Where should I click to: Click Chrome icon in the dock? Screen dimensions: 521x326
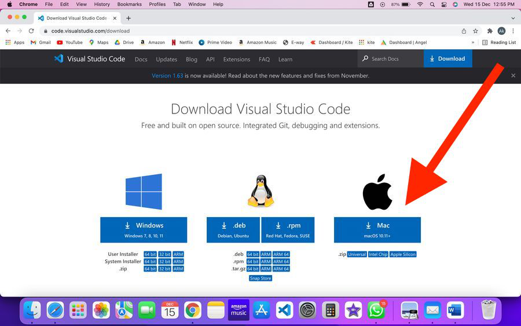(x=193, y=310)
